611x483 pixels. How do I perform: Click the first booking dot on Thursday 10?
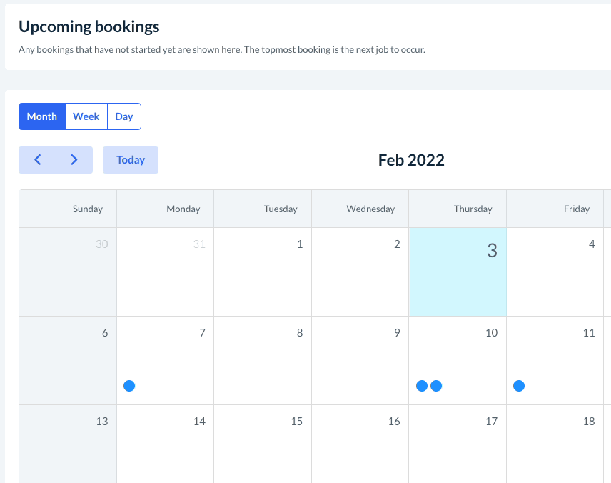tap(422, 386)
